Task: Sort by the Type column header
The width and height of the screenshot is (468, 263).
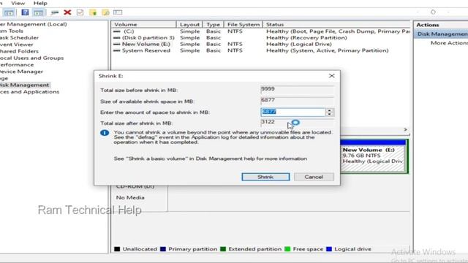Action: pyautogui.click(x=213, y=24)
